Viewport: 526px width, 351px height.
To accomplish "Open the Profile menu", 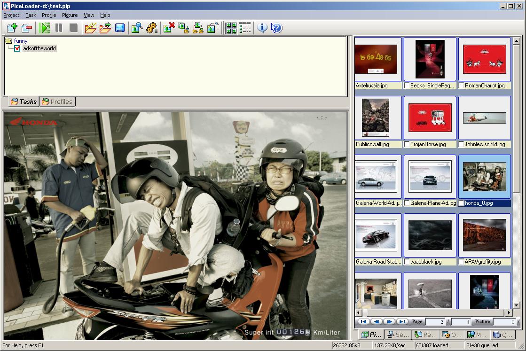I will pyautogui.click(x=49, y=15).
